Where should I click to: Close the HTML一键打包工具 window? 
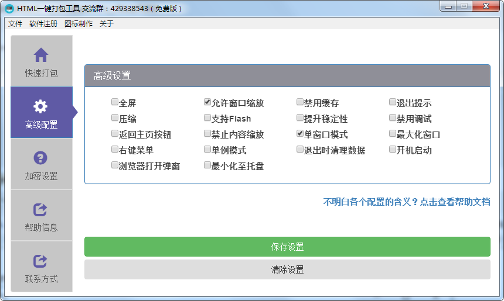486,6
